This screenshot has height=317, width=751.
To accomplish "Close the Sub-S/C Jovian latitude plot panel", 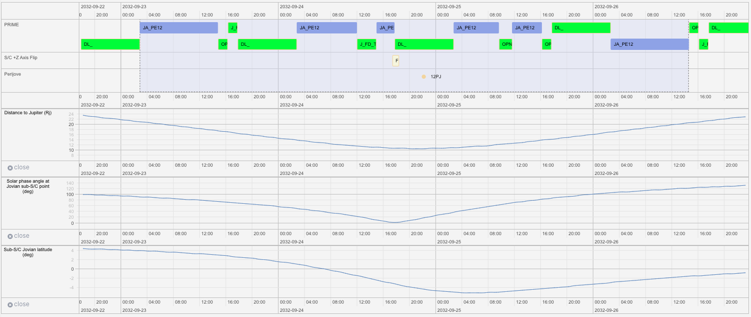I will tap(19, 304).
